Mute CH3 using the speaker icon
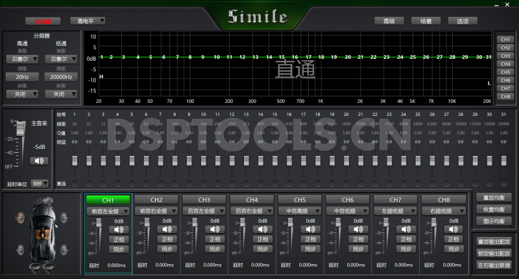Viewport: 519px width, 279px height. [215, 229]
